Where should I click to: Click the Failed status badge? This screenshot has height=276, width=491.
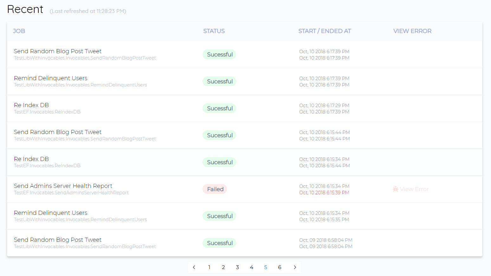pyautogui.click(x=215, y=189)
